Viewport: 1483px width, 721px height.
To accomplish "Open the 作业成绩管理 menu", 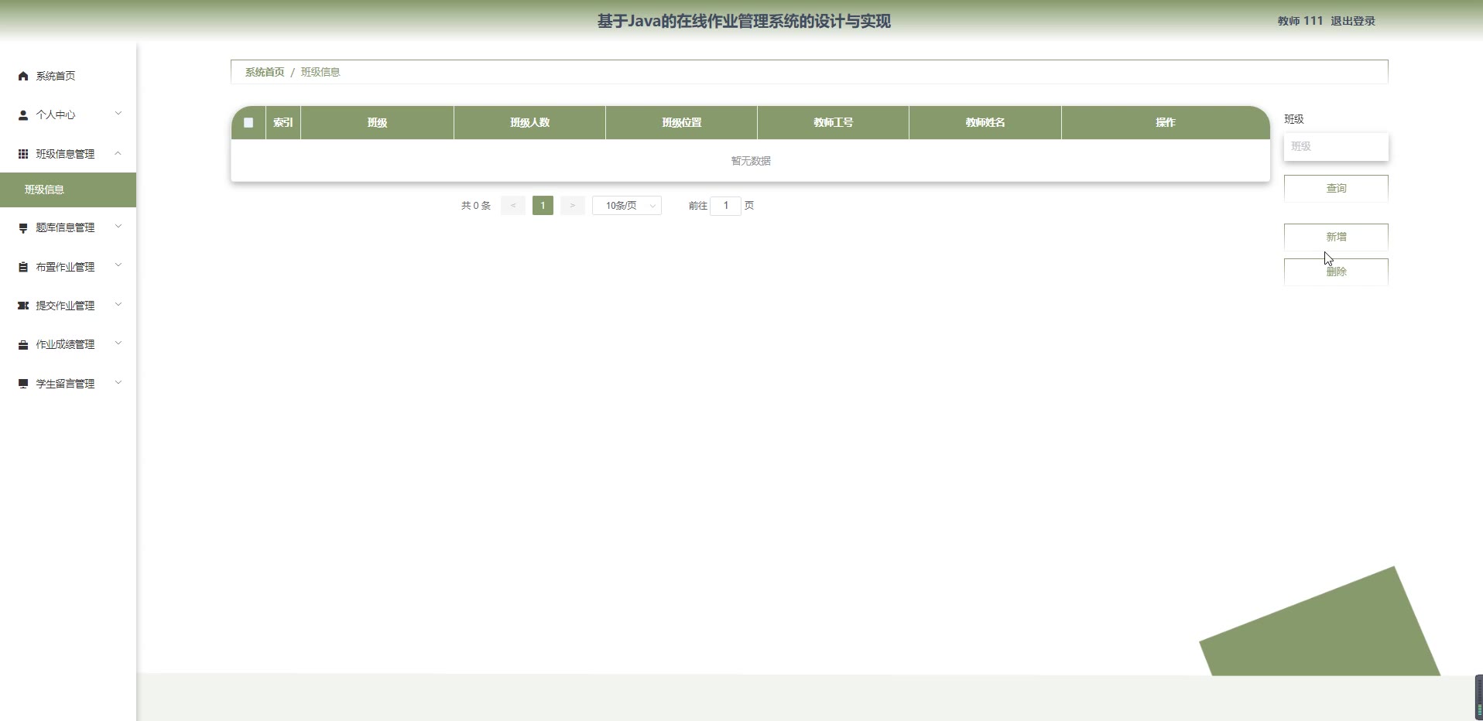I will tap(68, 344).
